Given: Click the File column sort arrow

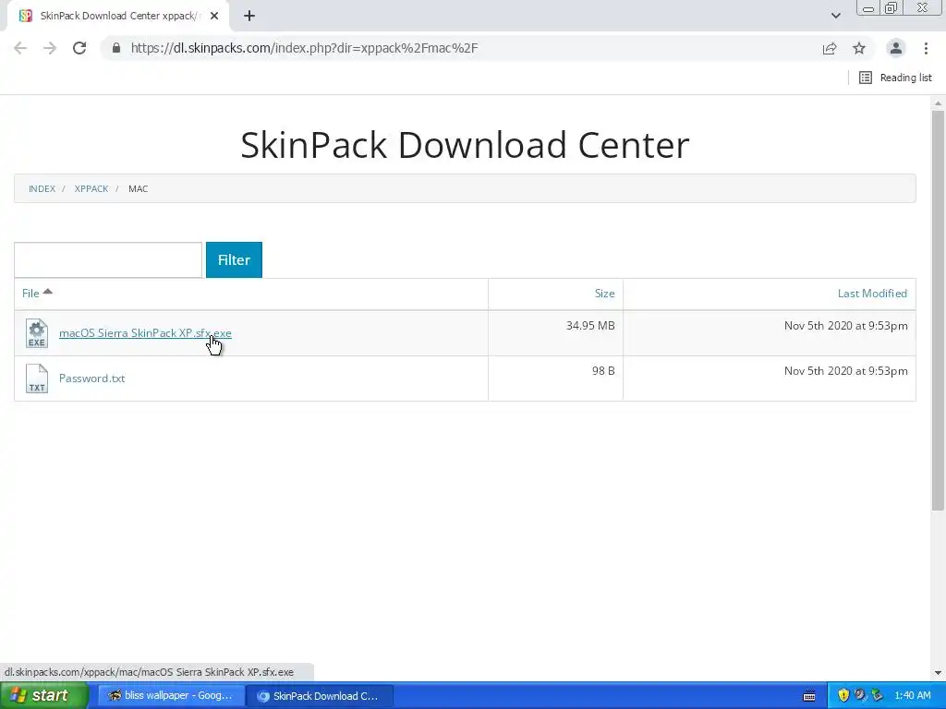Looking at the screenshot, I should click(48, 292).
